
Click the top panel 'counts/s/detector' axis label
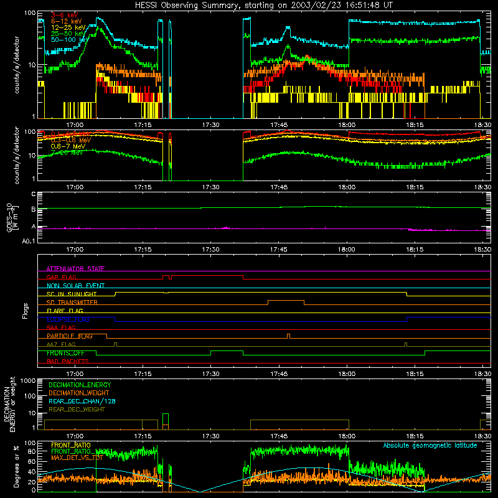pyautogui.click(x=16, y=65)
